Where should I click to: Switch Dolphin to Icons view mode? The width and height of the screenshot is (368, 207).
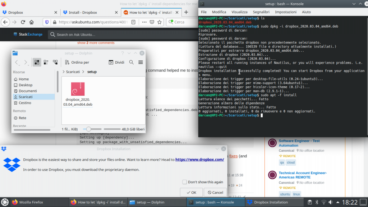[x=37, y=62]
